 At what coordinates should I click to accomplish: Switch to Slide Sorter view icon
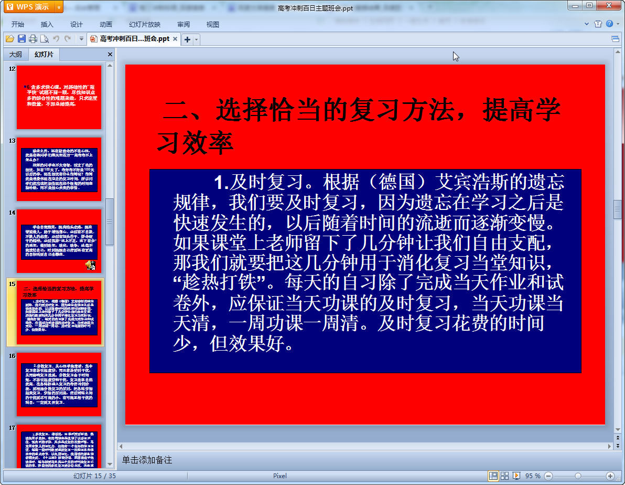click(504, 476)
